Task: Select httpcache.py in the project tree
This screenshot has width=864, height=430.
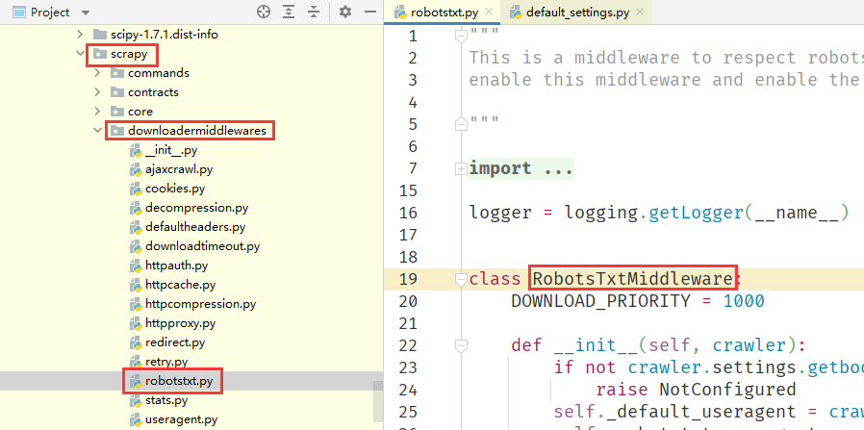Action: [180, 285]
